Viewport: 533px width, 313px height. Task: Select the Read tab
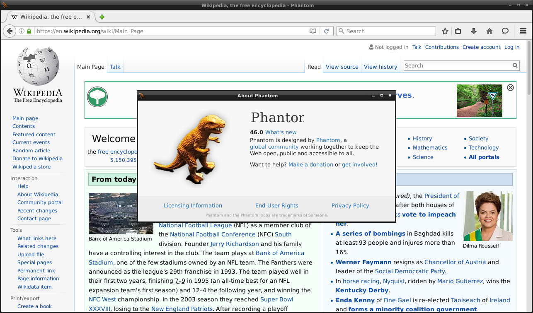click(x=314, y=67)
